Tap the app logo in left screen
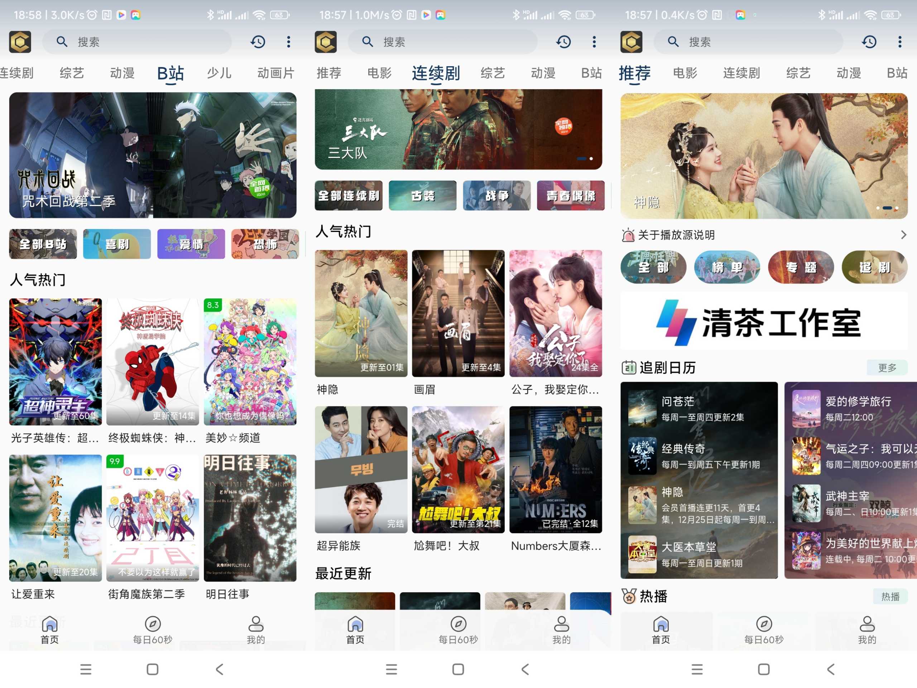Viewport: 917px width, 688px height. [x=20, y=42]
